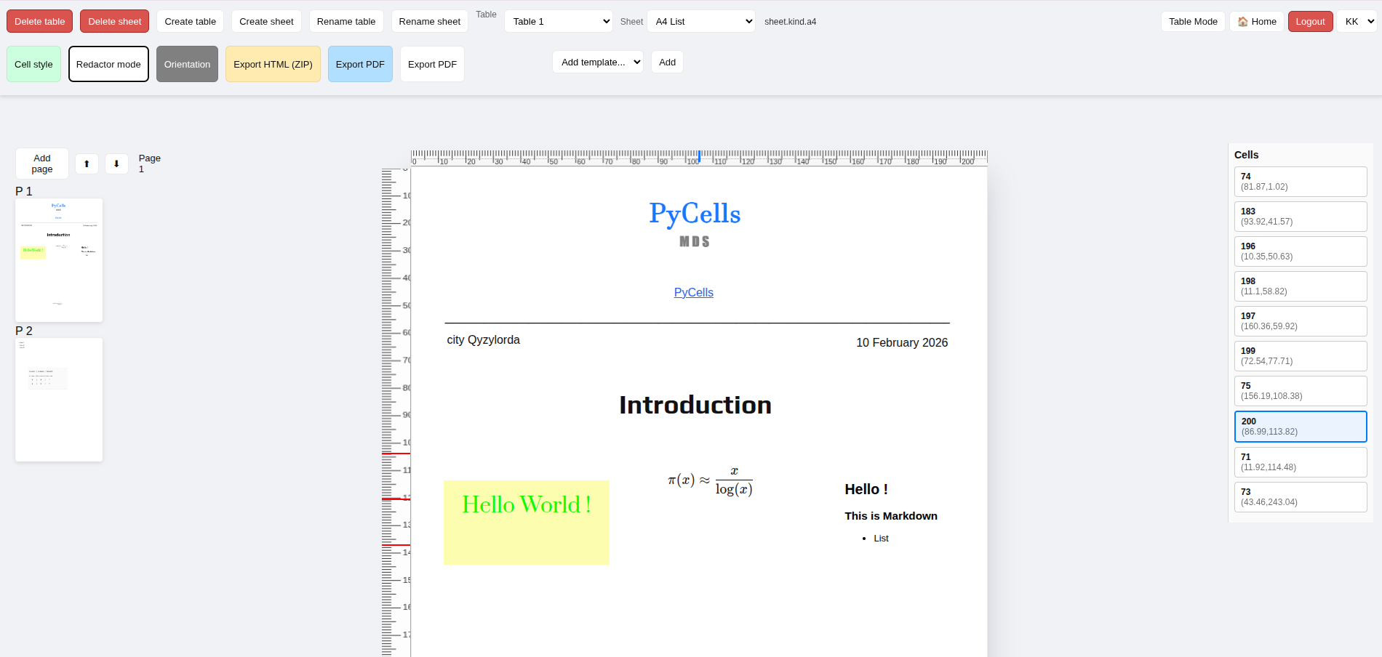This screenshot has height=657, width=1382.
Task: Expand the Add template dropdown
Action: [597, 62]
